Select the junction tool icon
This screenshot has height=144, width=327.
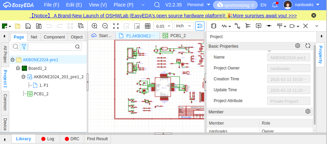pos(269,26)
